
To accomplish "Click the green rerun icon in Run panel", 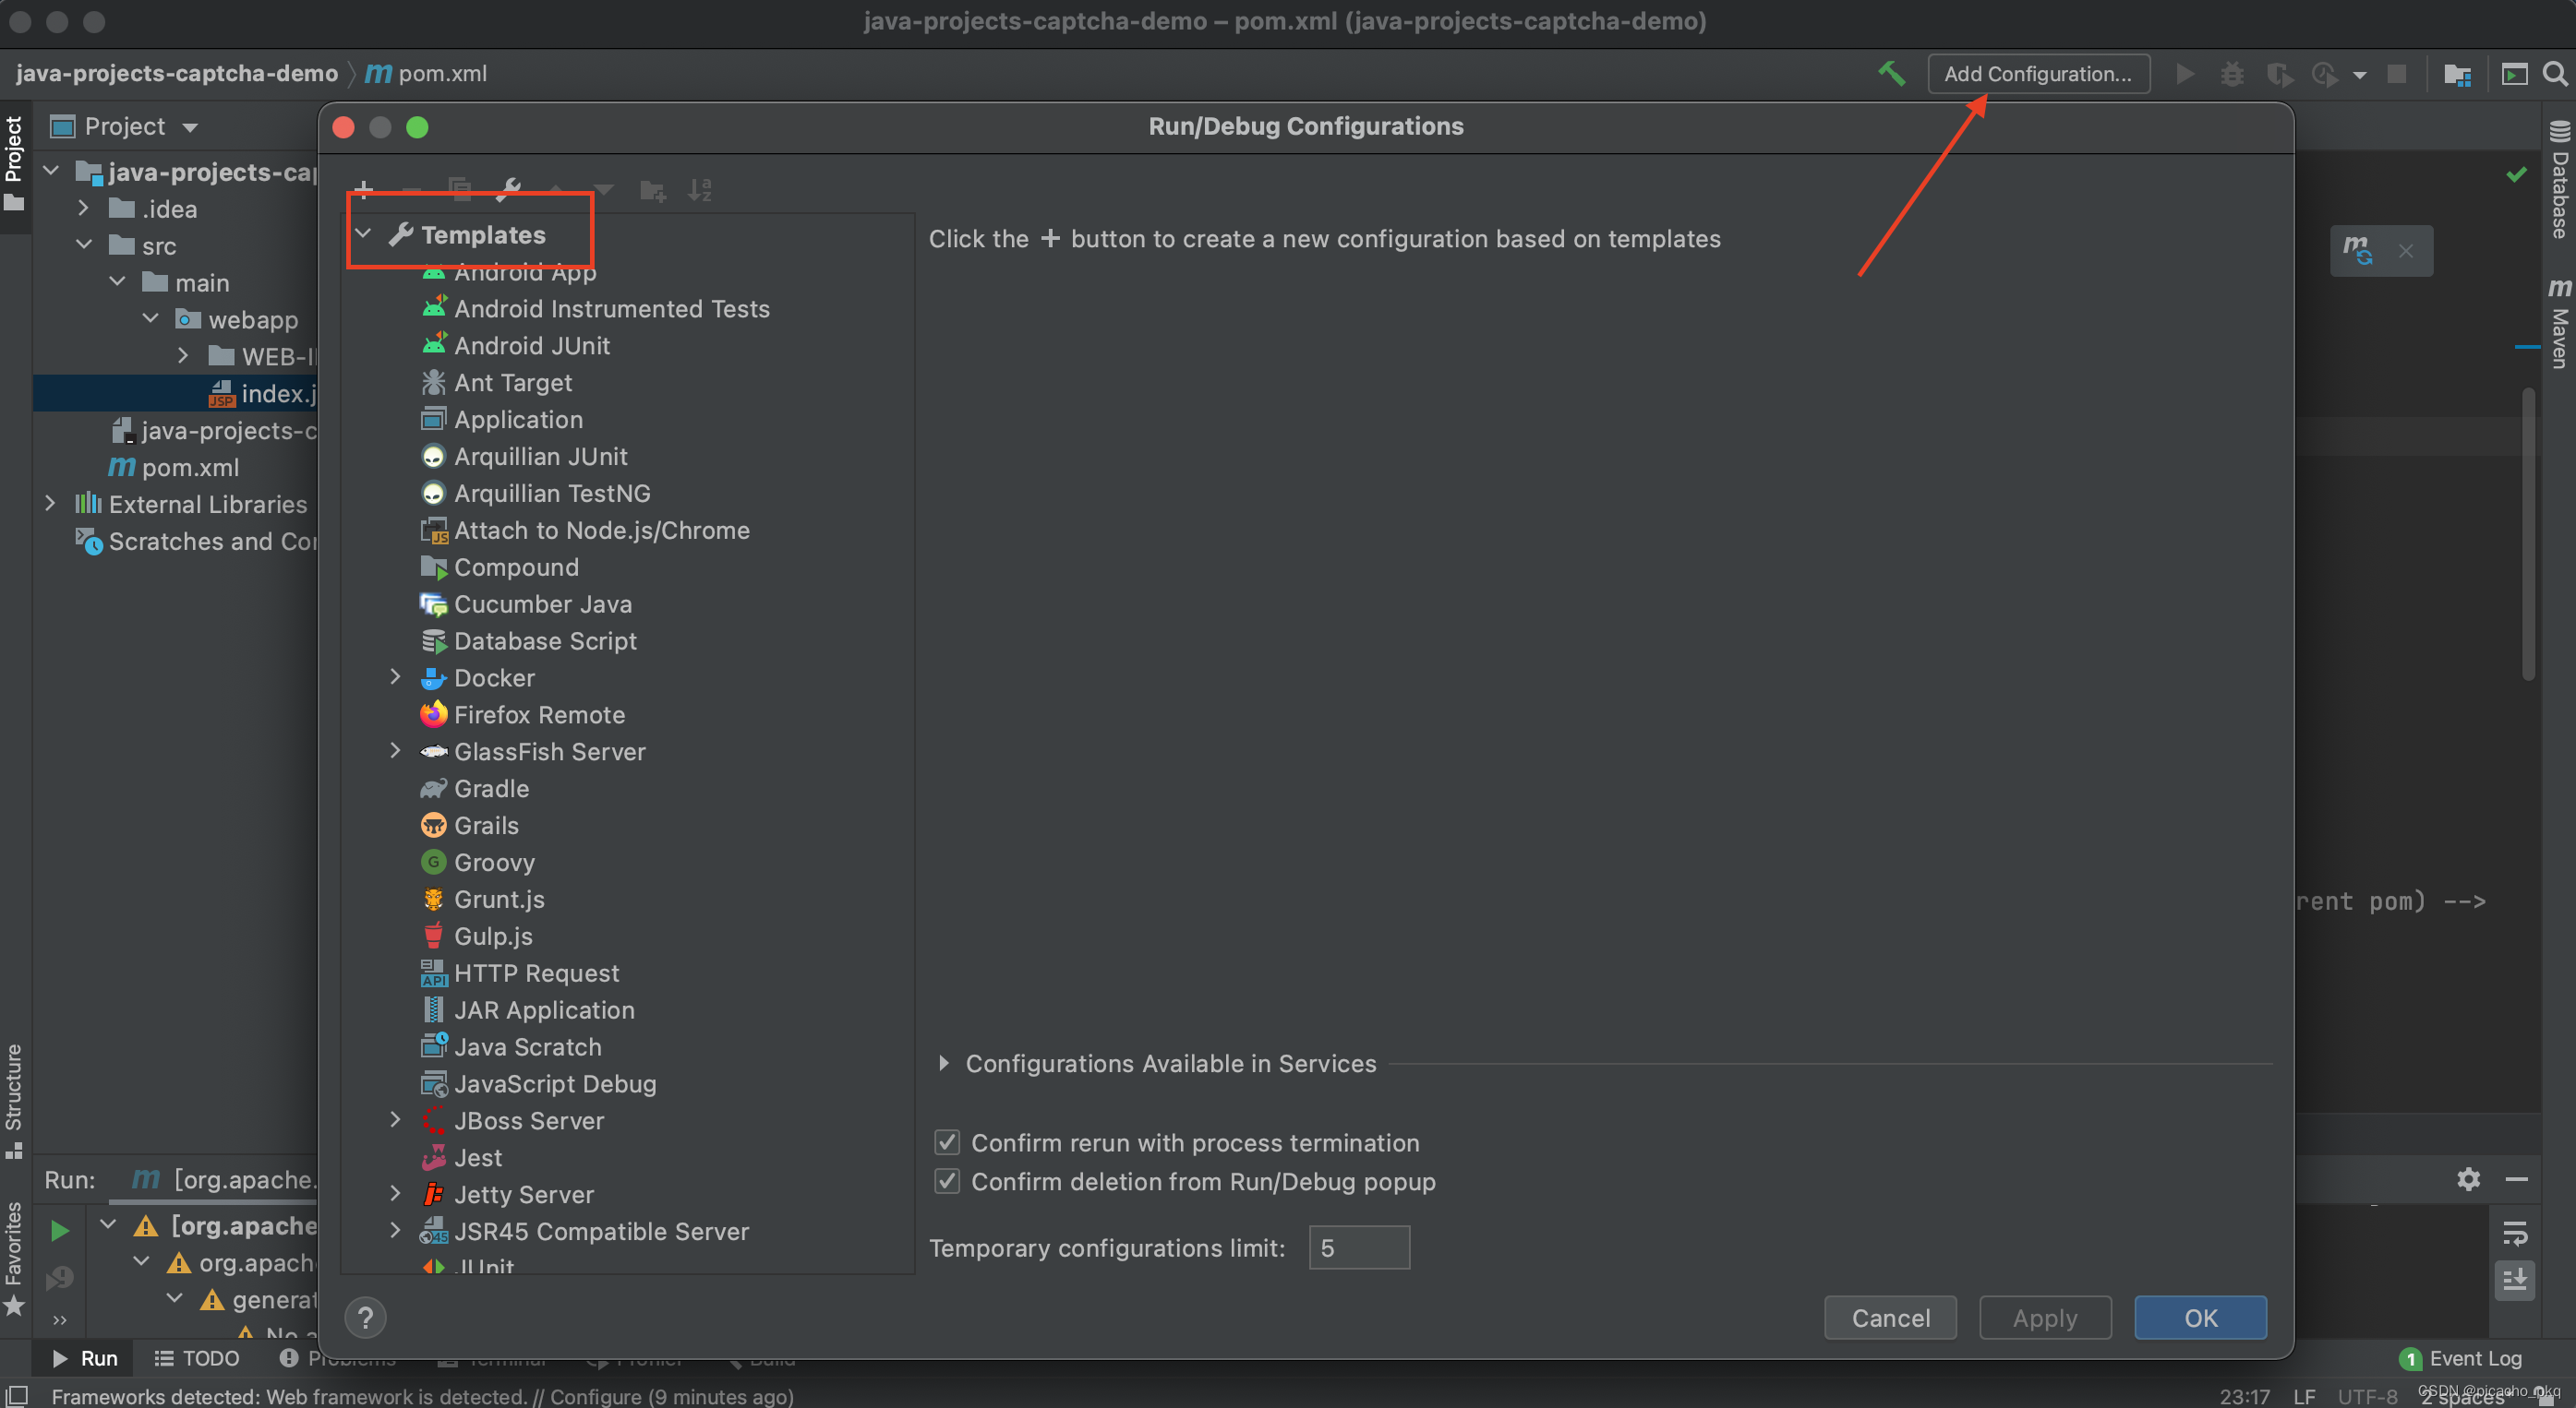I will point(60,1229).
